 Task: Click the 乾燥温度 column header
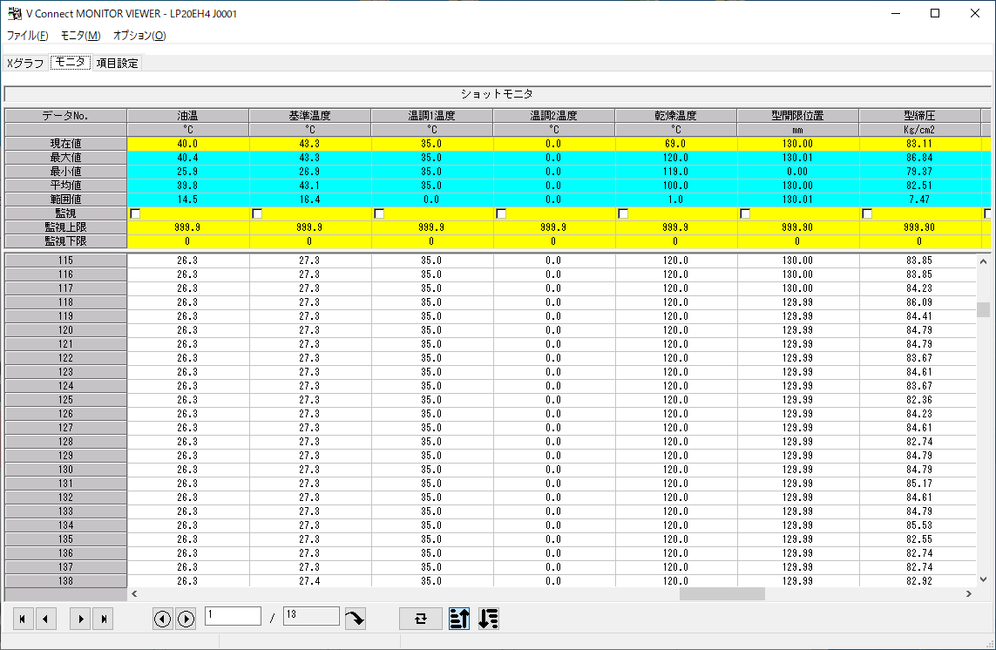(x=675, y=116)
